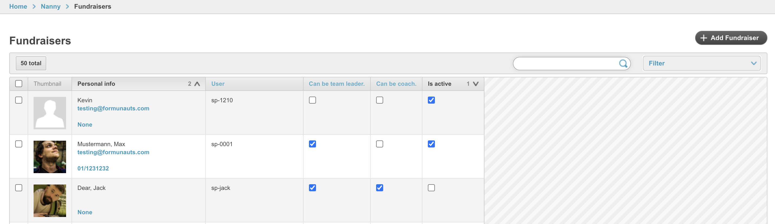The width and height of the screenshot is (775, 224).
Task: Click None link in Kevin's row
Action: (85, 125)
